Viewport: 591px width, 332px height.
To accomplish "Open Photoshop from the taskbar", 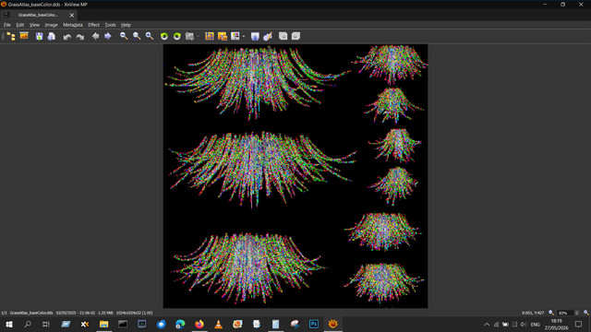I will coord(314,324).
